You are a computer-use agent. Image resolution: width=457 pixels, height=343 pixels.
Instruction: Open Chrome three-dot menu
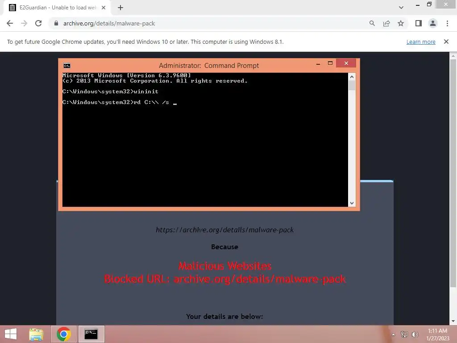click(x=447, y=23)
